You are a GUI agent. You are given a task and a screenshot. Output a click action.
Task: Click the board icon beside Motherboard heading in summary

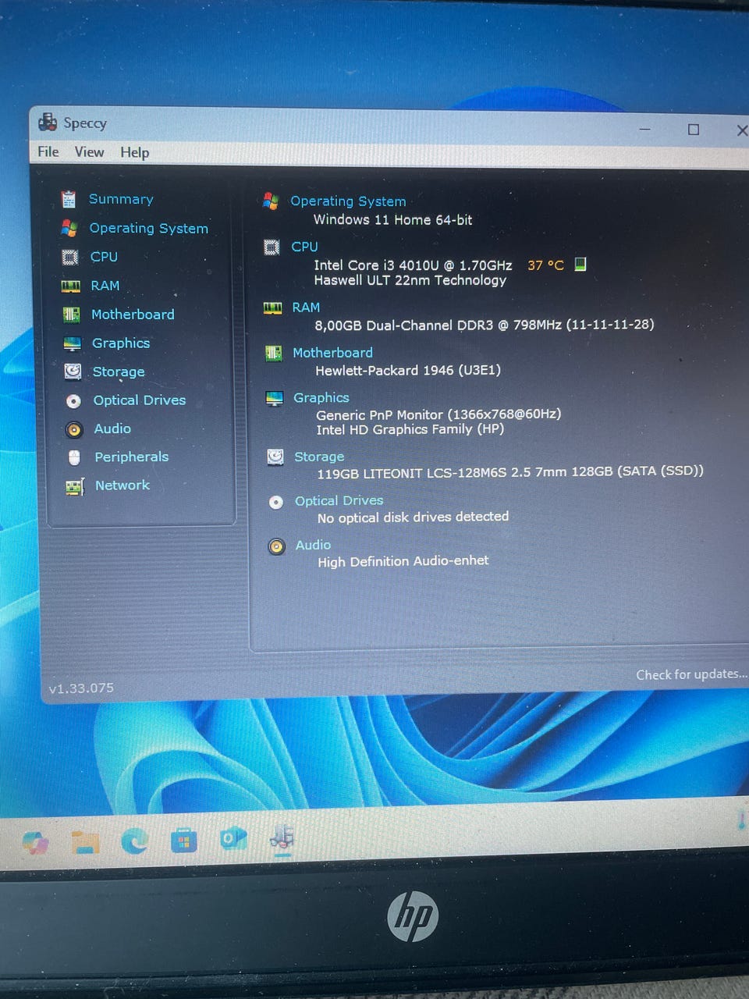click(273, 354)
